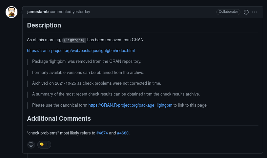Image resolution: width=267 pixels, height=158 pixels.
Task: Open referenced issue #4674
Action: (102, 133)
